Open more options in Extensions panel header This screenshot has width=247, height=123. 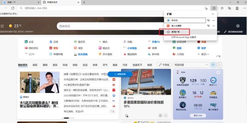pos(213,14)
